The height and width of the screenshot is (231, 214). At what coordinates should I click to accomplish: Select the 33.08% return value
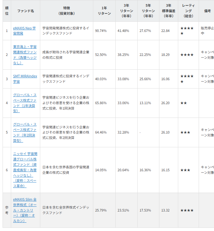tap(123, 79)
